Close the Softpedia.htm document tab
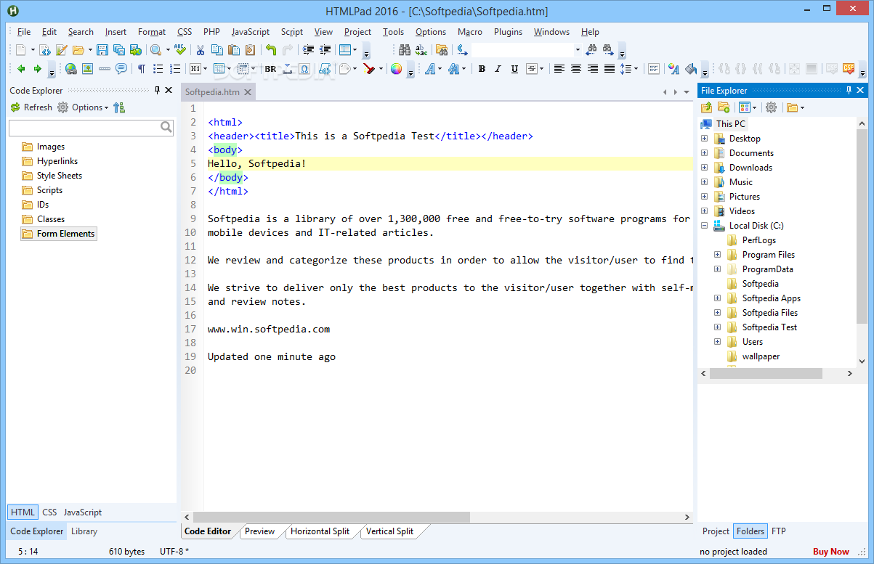 pos(247,92)
